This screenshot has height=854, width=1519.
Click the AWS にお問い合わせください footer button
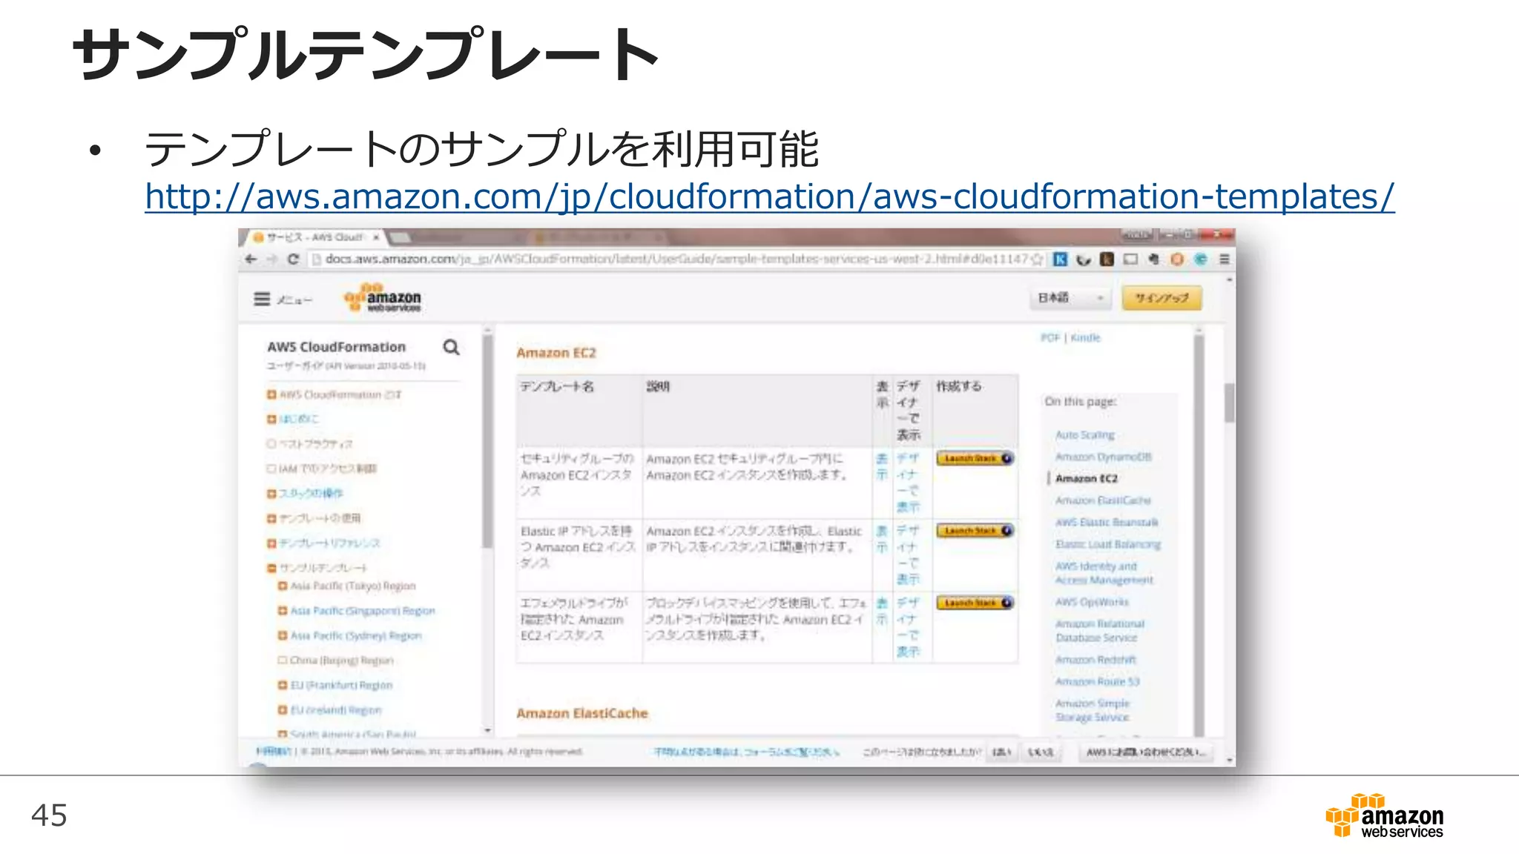(x=1145, y=752)
